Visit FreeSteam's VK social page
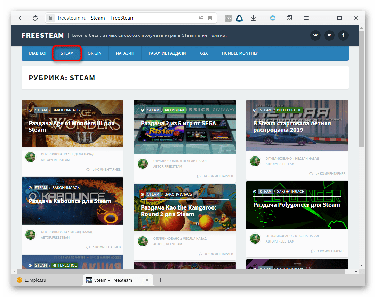 tap(315, 35)
